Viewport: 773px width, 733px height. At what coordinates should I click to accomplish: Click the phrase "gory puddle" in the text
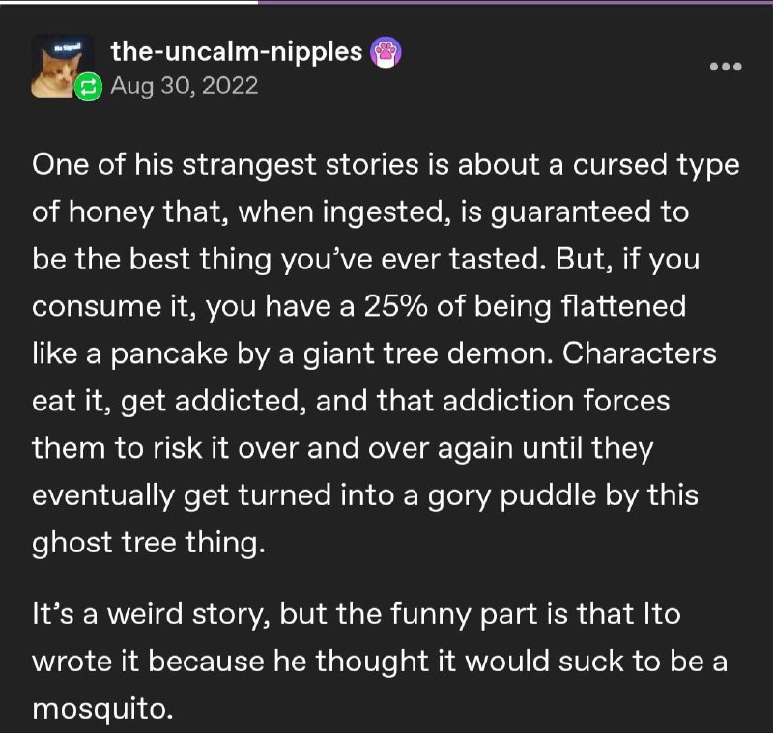[512, 496]
